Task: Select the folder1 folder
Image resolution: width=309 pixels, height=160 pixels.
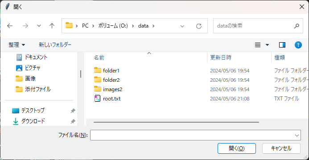Action: 107,71
